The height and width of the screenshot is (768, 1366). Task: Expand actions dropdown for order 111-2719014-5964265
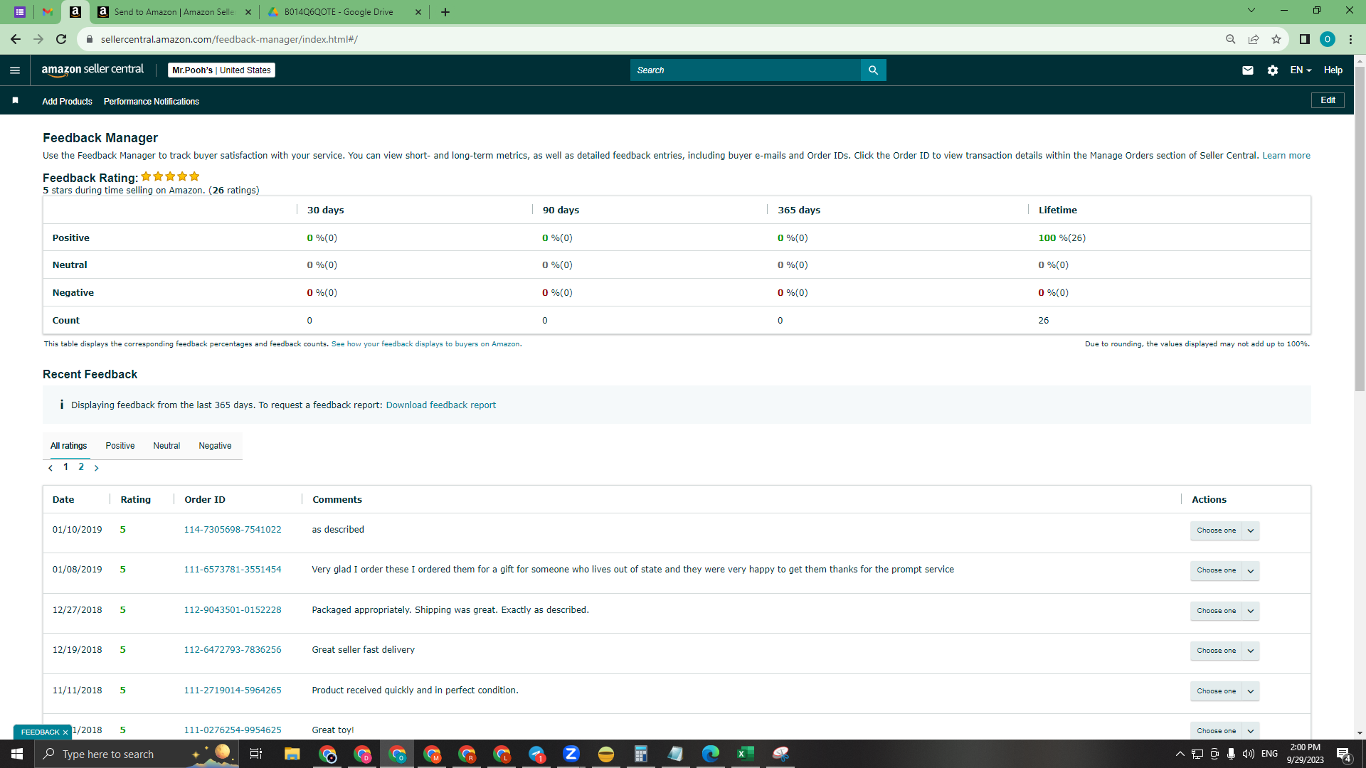tap(1251, 691)
